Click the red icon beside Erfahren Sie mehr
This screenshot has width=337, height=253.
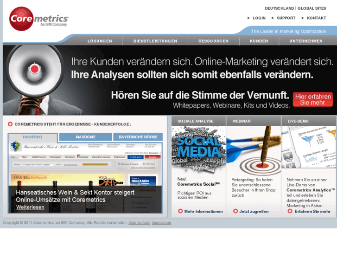coord(290,211)
